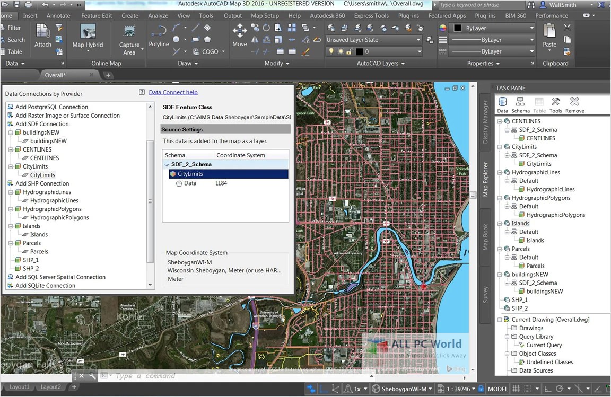Open the Unsaved Layer State dropdown
Screen dimensions: 611x397
point(374,40)
